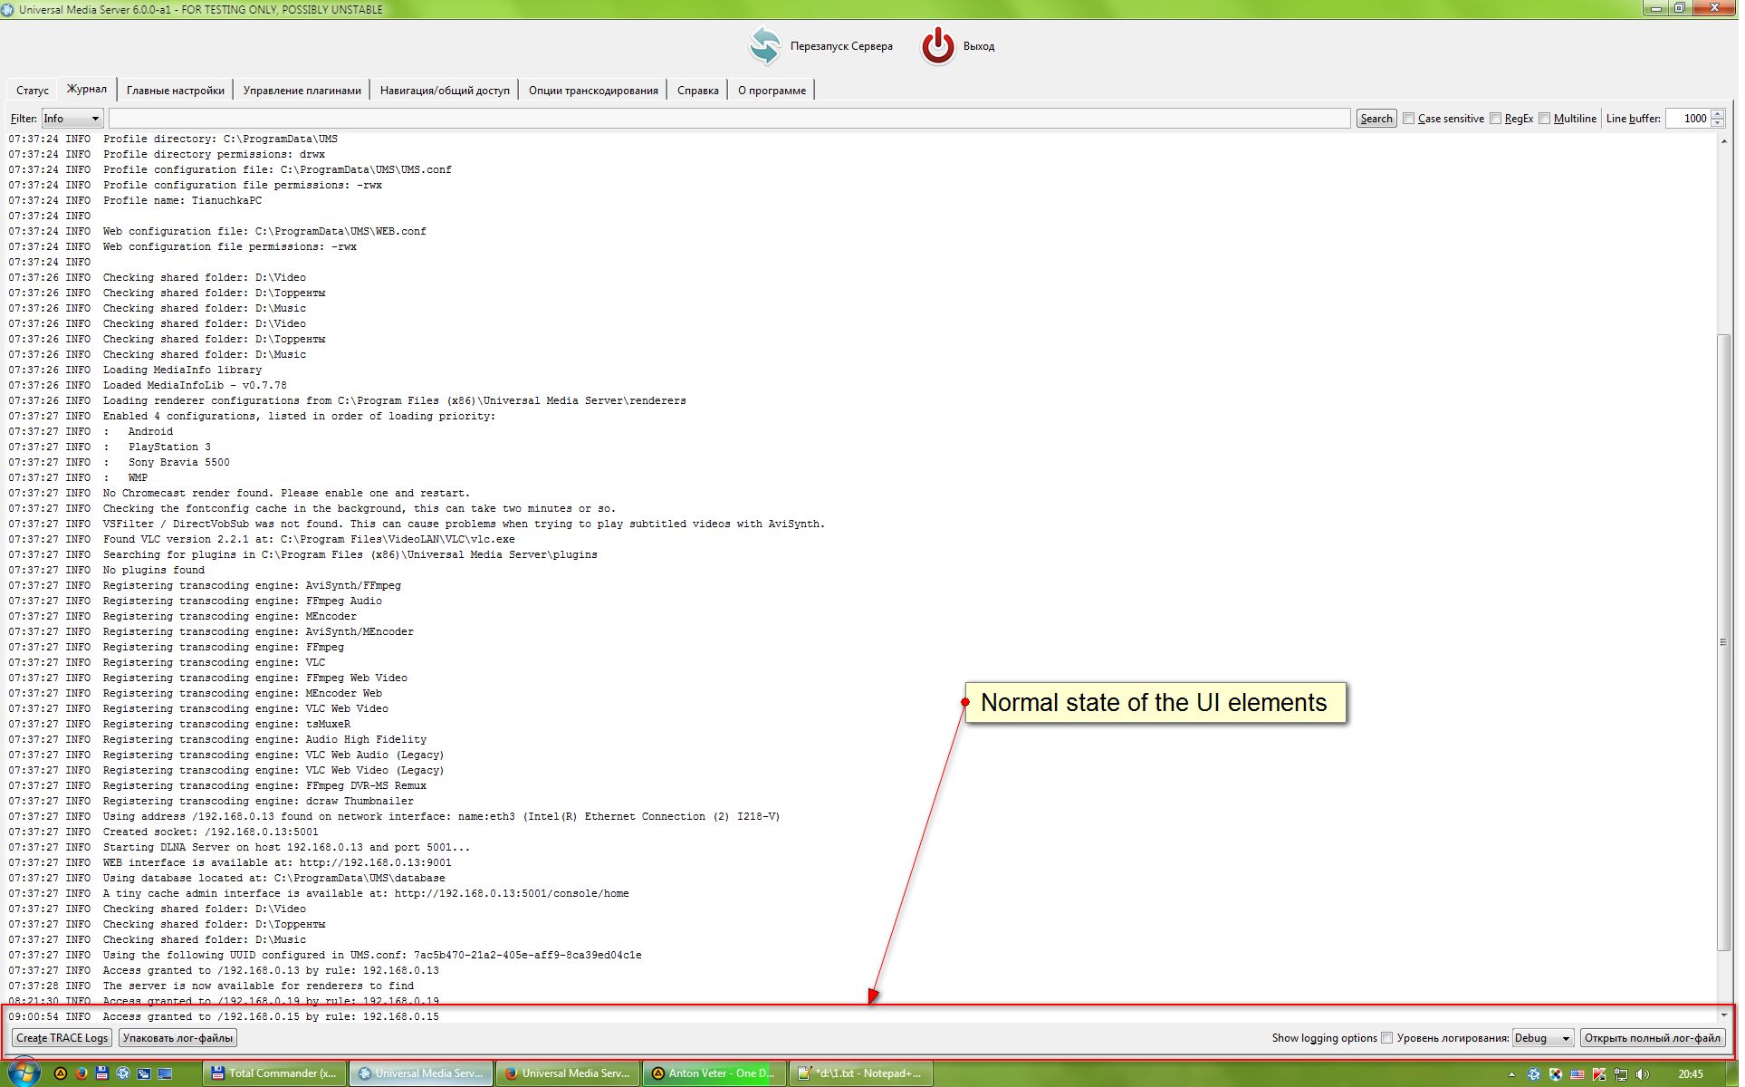1745x1087 pixels.
Task: Toggle Case sensitive checkbox
Action: (1407, 118)
